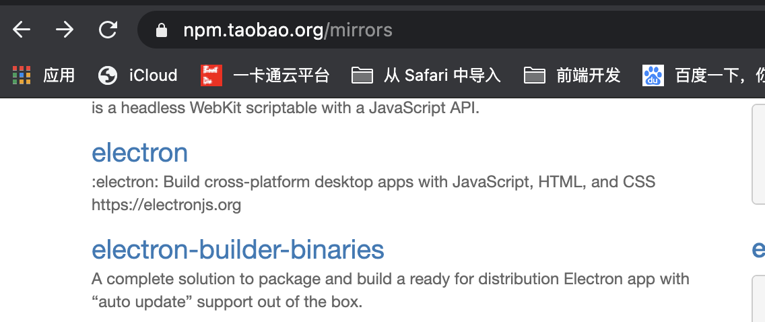This screenshot has height=322, width=765.
Task: Click the iCloud bookmark globe icon
Action: pos(108,75)
